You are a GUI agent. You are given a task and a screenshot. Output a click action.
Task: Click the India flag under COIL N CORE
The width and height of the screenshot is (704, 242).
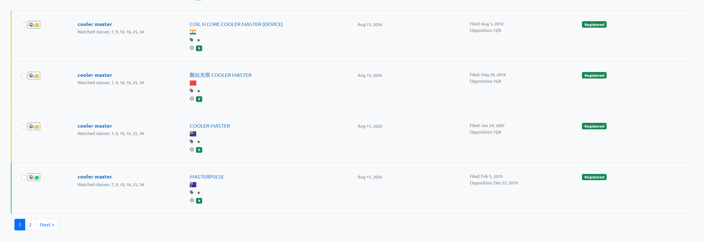coord(193,32)
